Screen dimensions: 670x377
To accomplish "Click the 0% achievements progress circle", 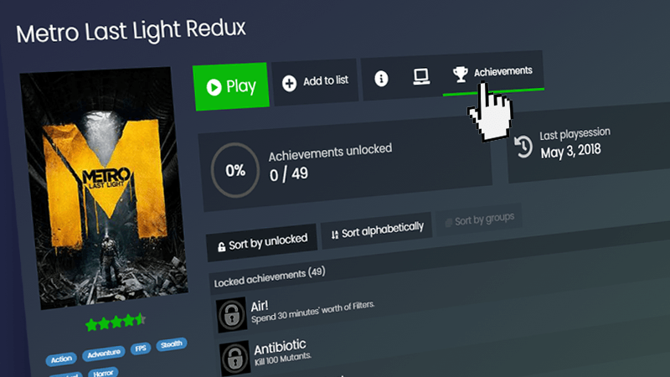I will 235,171.
